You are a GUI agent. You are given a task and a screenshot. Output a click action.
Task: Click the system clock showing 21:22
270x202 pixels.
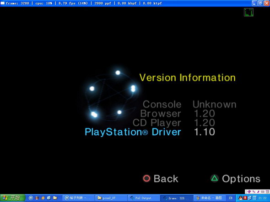coord(262,198)
